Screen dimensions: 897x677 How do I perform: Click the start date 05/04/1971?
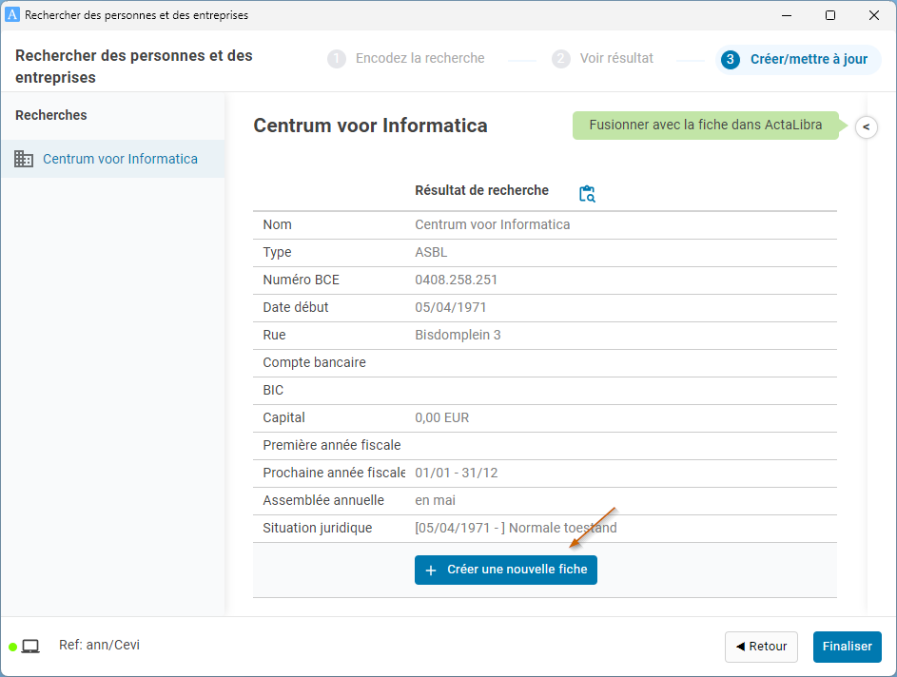450,308
